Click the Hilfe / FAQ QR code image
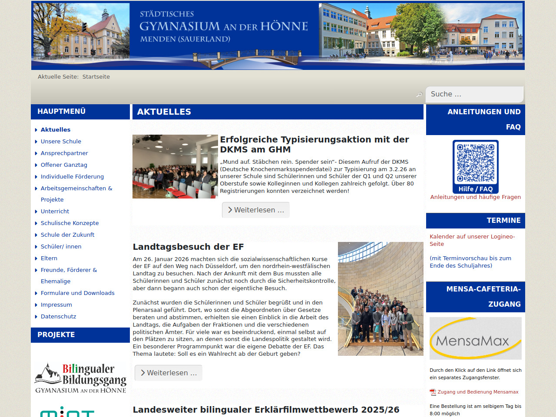Screen dimensions: 556x417 475,166
